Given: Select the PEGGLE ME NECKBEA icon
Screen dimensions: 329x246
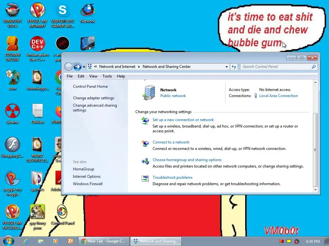Looking at the screenshot, I should point(13,217).
